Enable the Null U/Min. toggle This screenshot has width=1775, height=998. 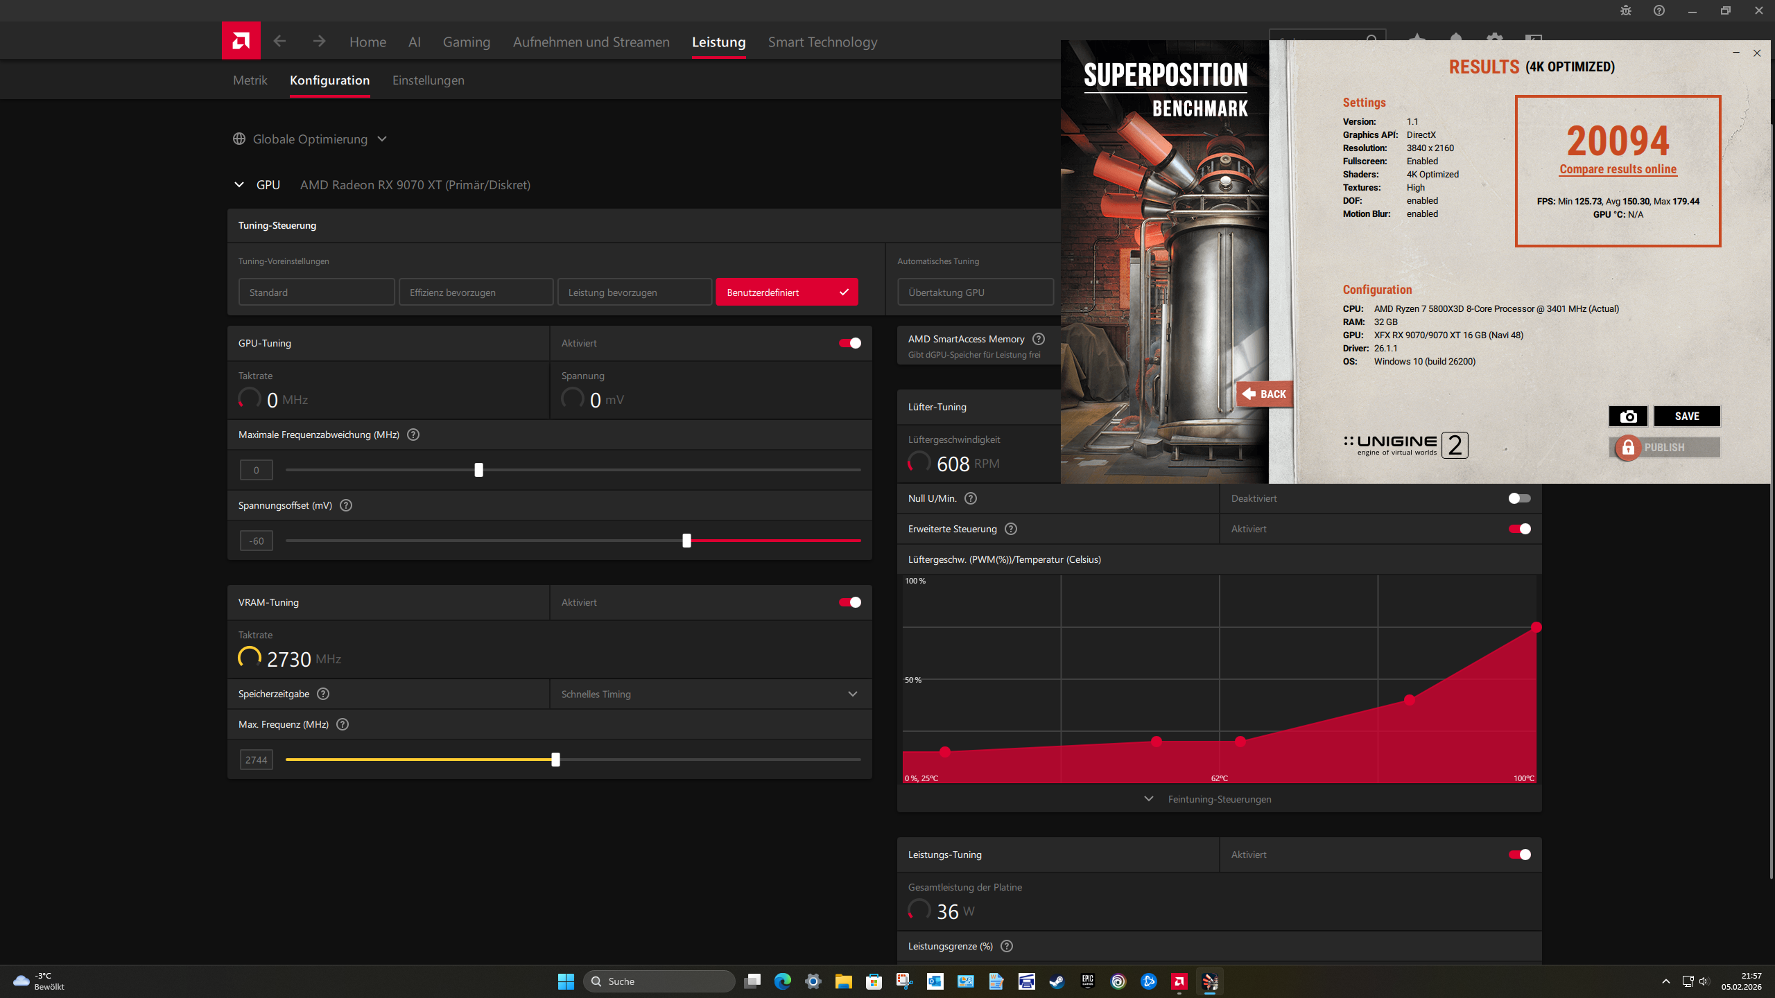1518,498
